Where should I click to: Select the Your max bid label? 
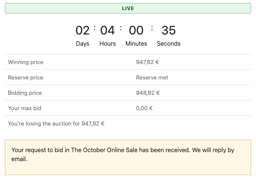click(25, 108)
